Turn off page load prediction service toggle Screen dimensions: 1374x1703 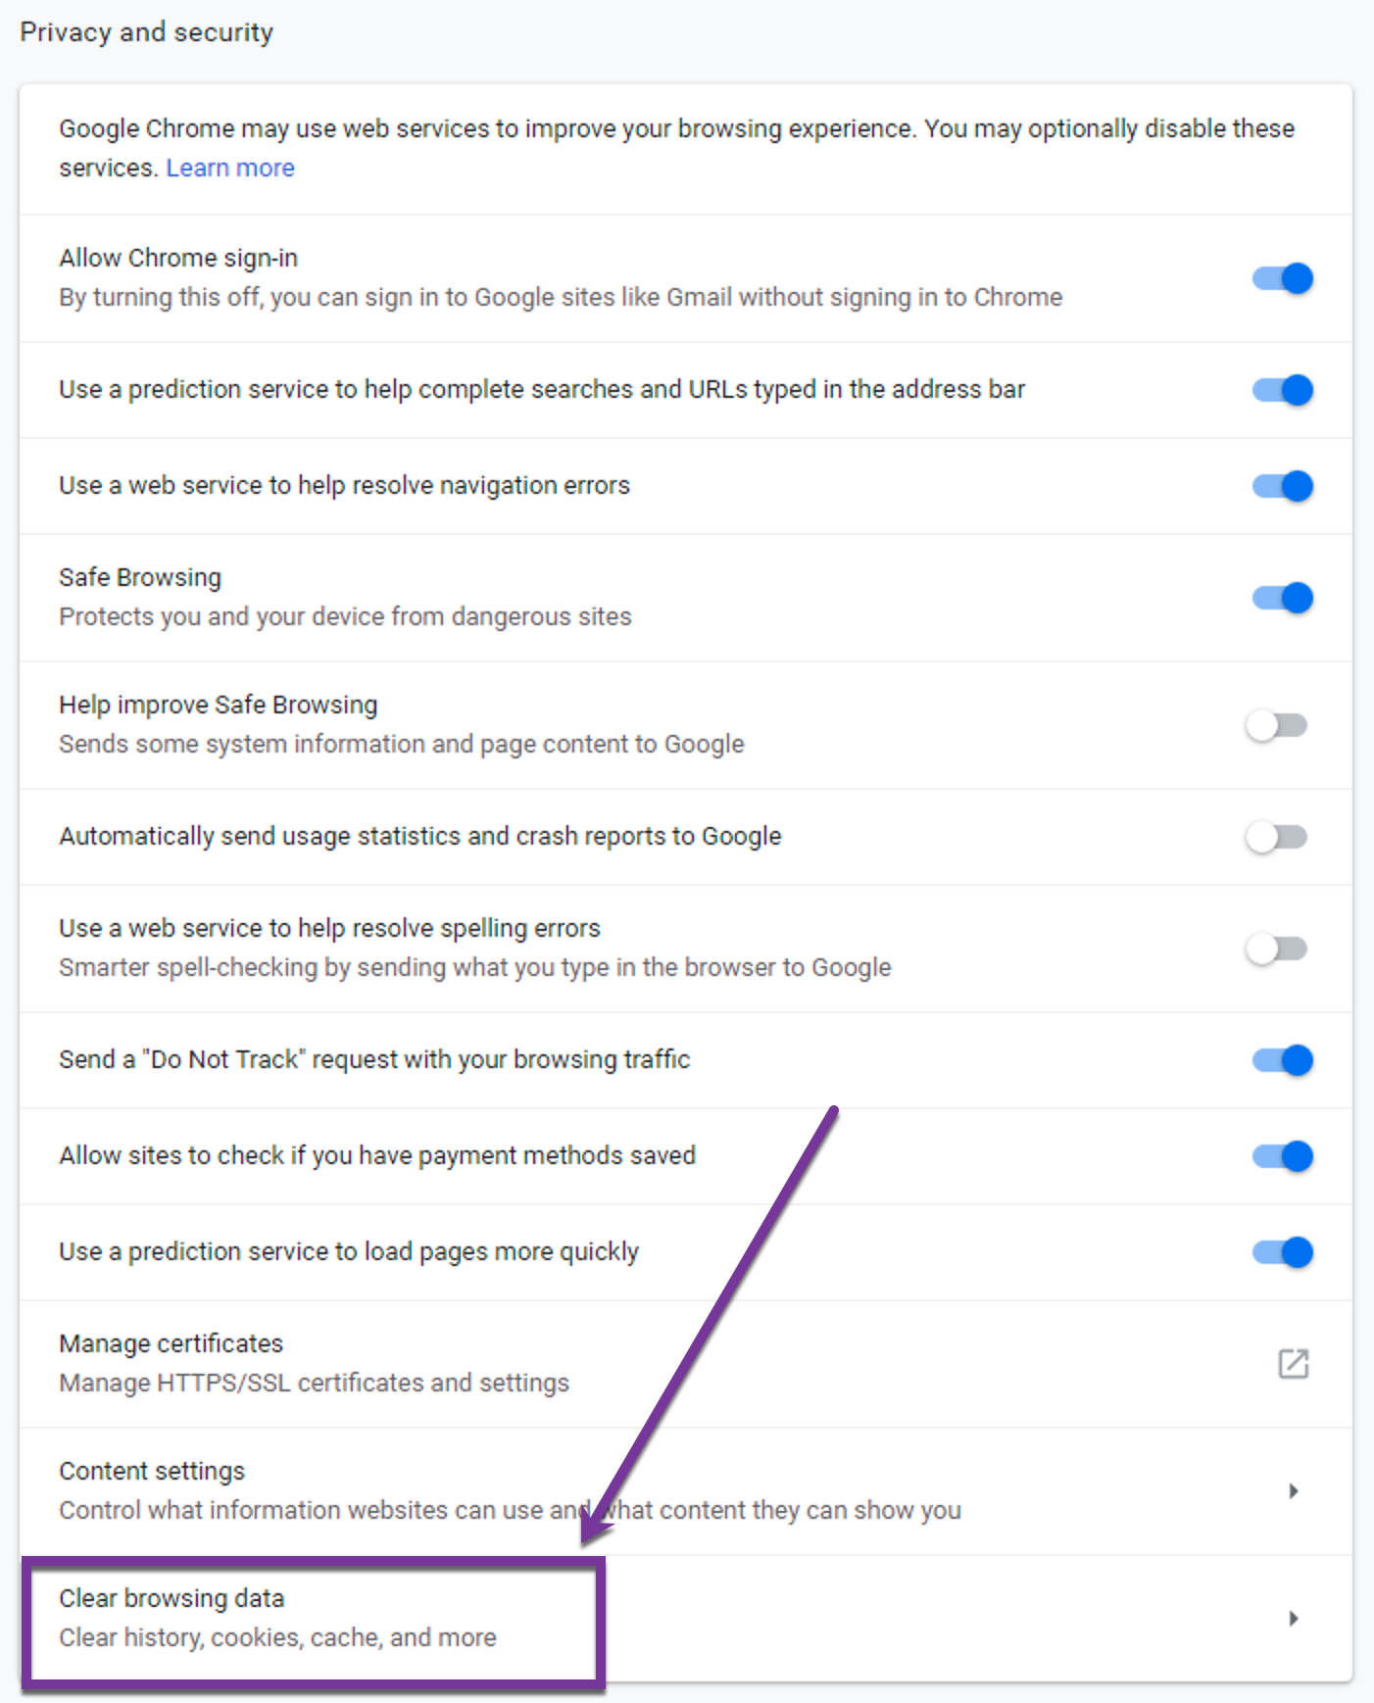pos(1282,1252)
